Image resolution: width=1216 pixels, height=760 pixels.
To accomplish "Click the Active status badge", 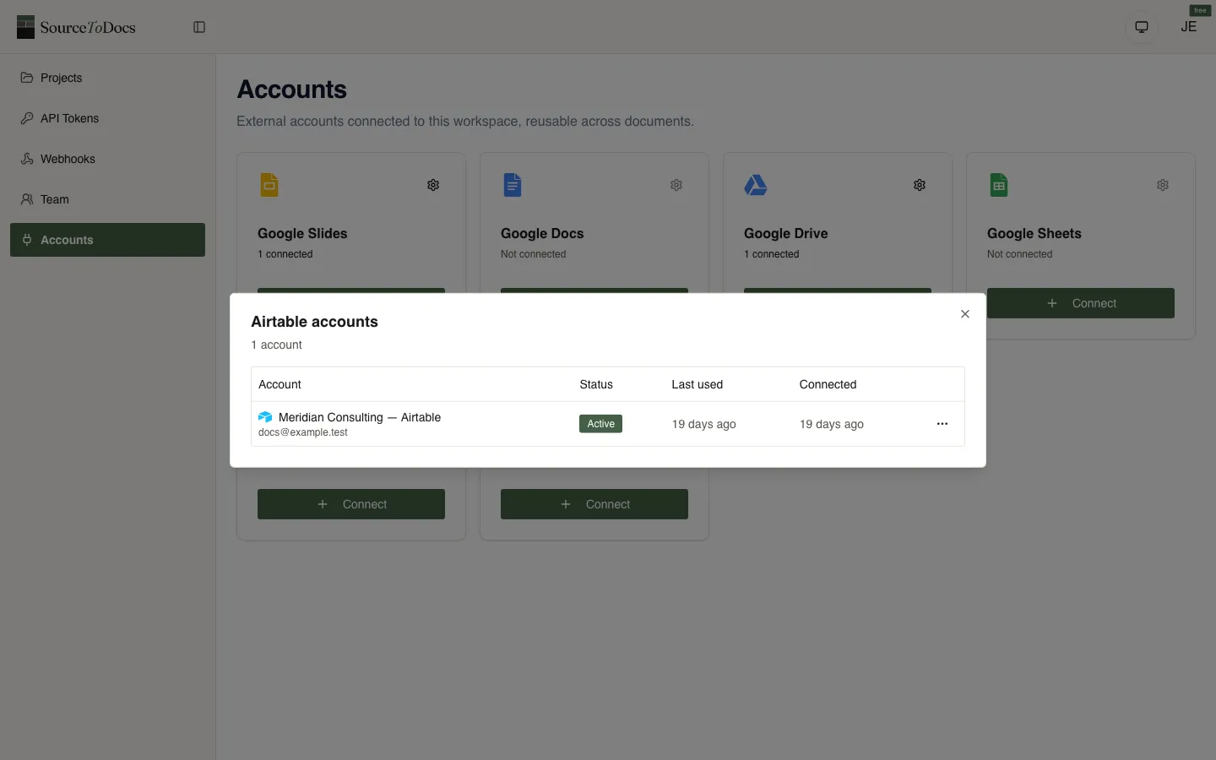I will tap(600, 424).
